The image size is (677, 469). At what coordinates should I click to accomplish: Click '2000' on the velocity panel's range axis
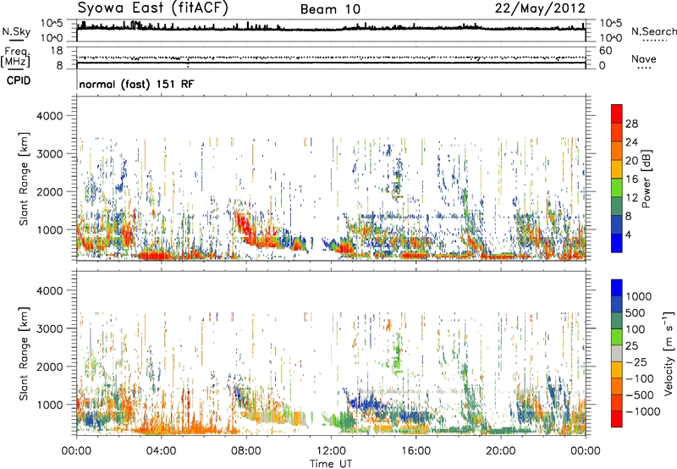click(x=50, y=367)
